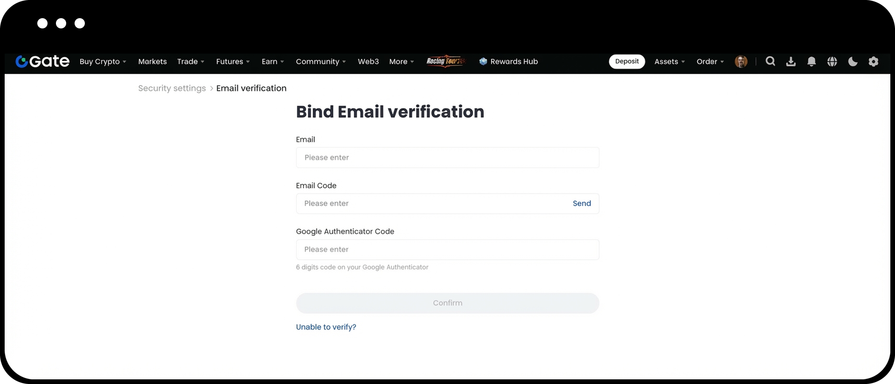Image resolution: width=895 pixels, height=384 pixels.
Task: Click Send to get email code
Action: pos(582,204)
